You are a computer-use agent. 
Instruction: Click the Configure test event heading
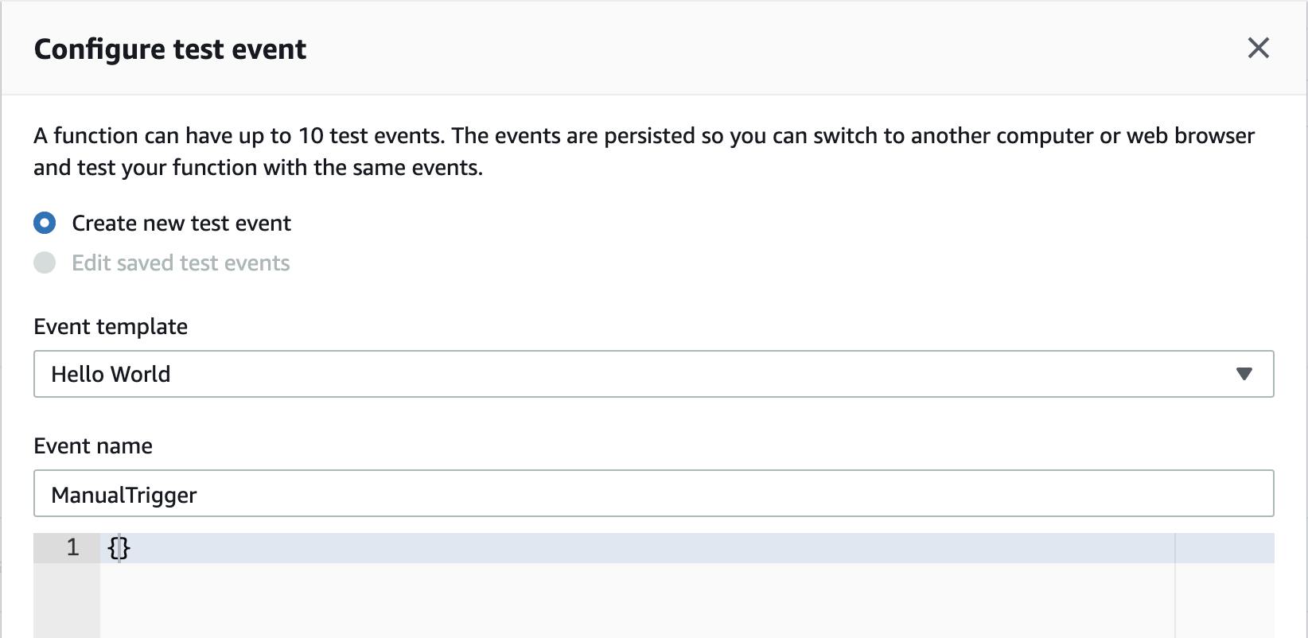(x=169, y=49)
